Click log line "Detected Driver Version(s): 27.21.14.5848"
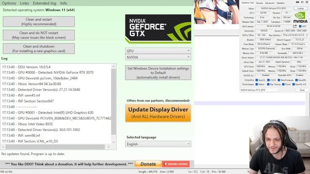This screenshot has width=310, height=174. tap(41, 89)
